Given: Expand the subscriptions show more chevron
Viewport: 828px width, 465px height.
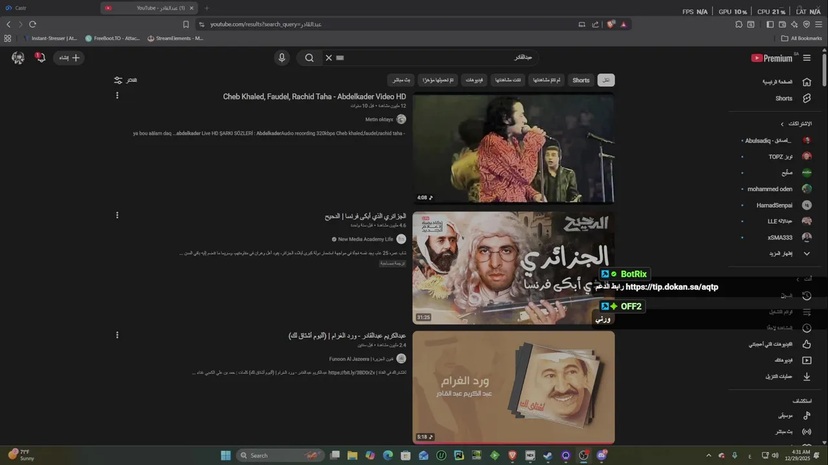Looking at the screenshot, I should pos(807,254).
